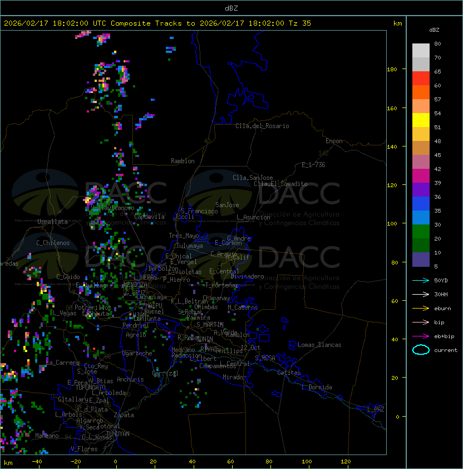Click the 'Tz 35' threshold text in header
463x469 pixels.
click(300, 23)
